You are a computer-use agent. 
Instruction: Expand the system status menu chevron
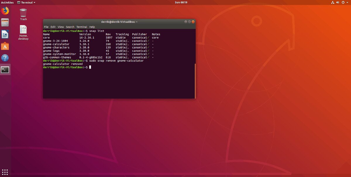tap(348, 2)
